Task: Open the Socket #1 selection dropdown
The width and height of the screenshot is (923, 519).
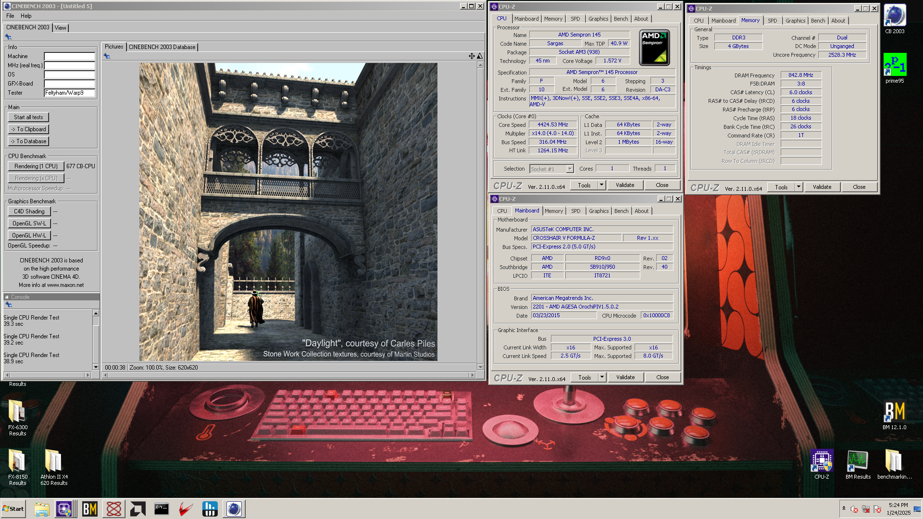Action: pos(570,169)
